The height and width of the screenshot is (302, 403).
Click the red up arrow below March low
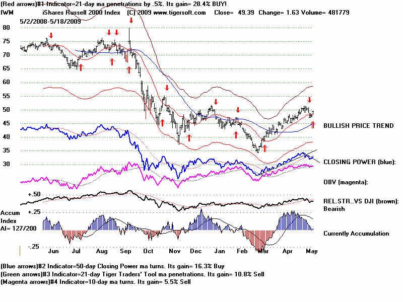pos(264,147)
